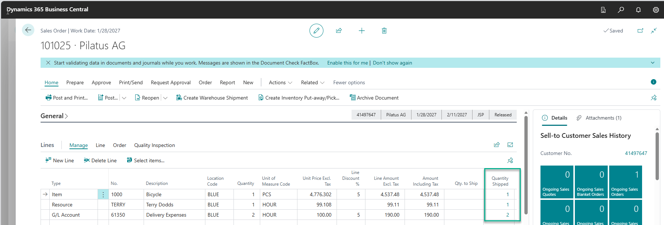Click Fewer options
The width and height of the screenshot is (664, 225).
pos(349,82)
